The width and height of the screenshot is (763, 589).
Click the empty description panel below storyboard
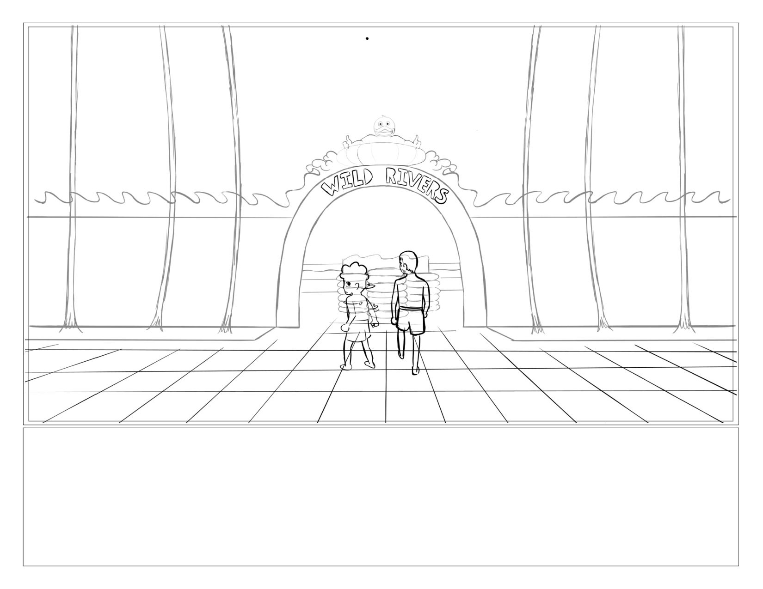tap(381, 497)
